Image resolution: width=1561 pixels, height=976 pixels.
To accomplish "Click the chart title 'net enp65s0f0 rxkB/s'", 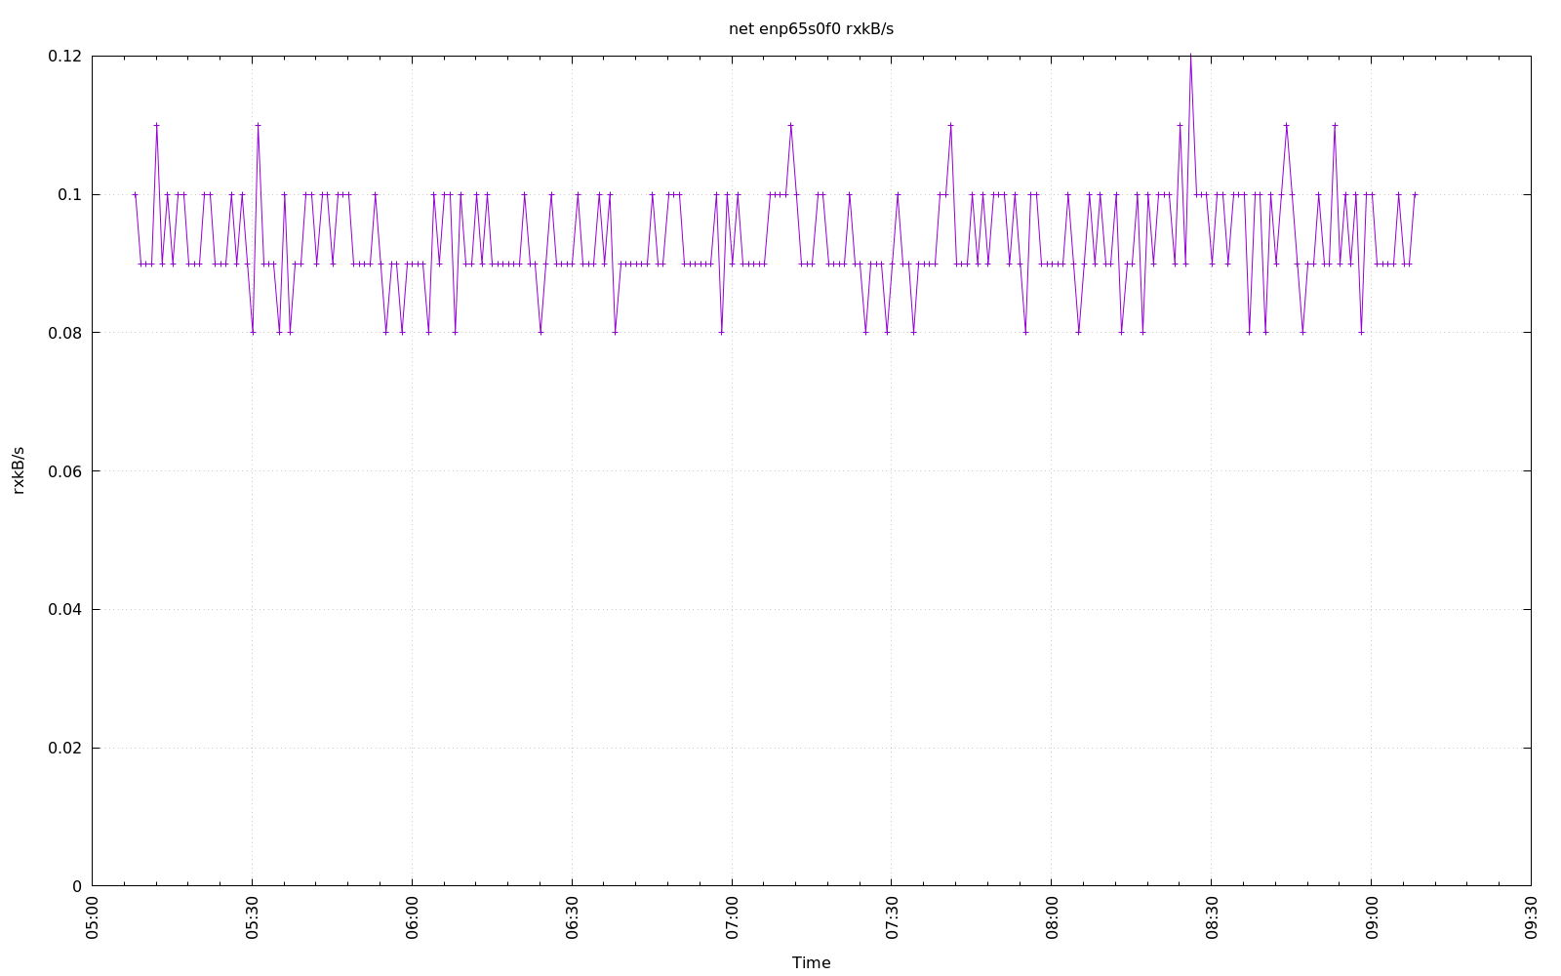I will click(x=811, y=29).
